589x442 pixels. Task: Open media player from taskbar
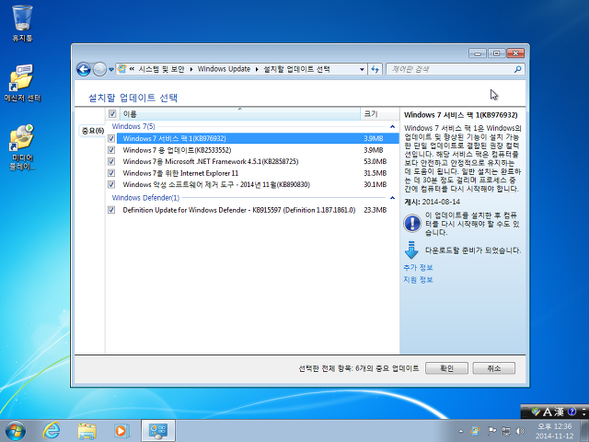coord(121,431)
